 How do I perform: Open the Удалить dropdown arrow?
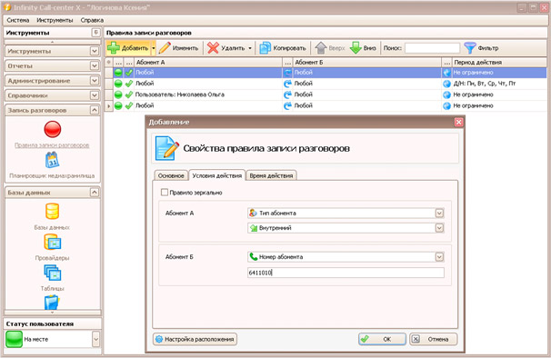click(250, 48)
